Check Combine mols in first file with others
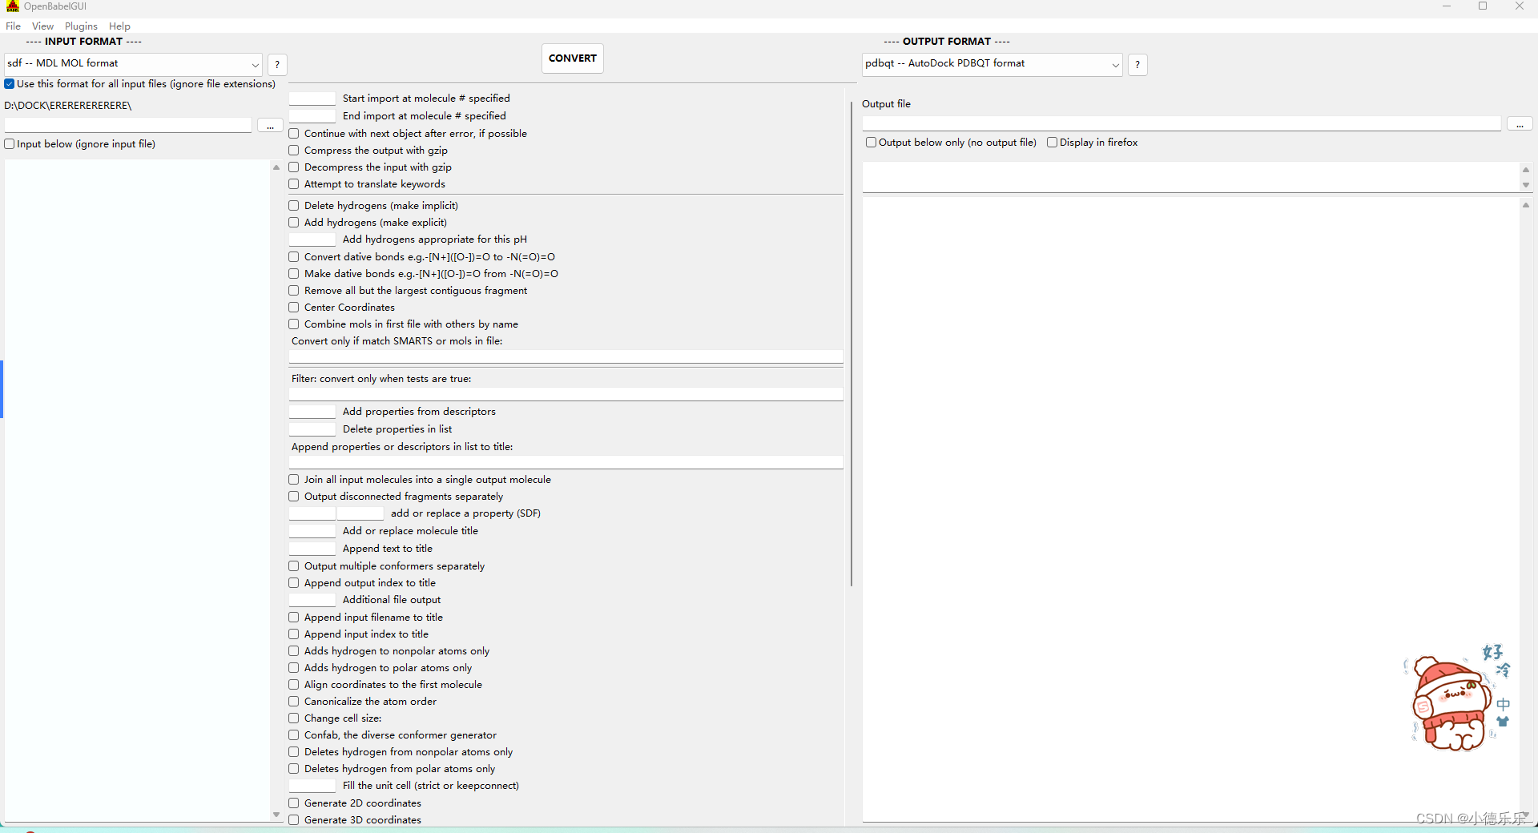Viewport: 1538px width, 833px height. click(x=294, y=324)
